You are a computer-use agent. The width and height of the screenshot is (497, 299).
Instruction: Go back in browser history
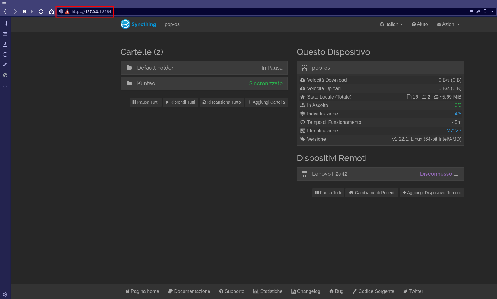(5, 11)
